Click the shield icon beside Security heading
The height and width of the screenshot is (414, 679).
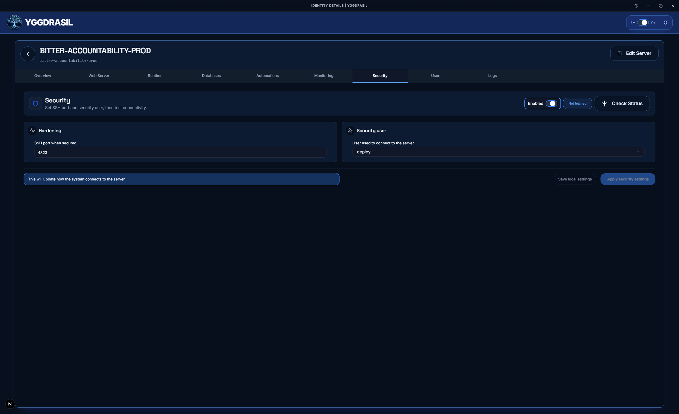tap(35, 103)
